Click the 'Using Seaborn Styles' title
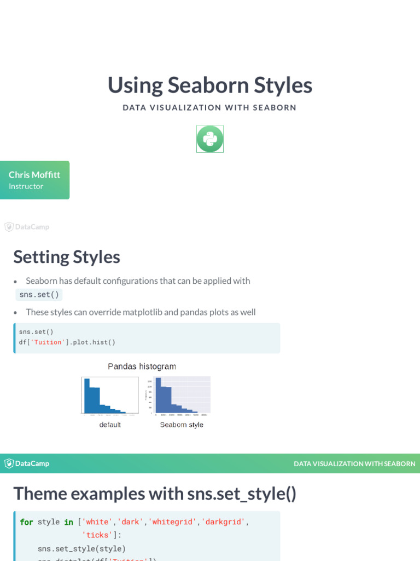 pos(210,85)
